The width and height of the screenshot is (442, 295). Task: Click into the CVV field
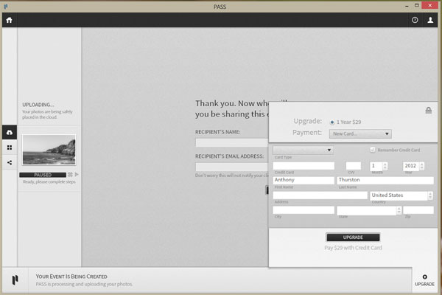click(354, 166)
